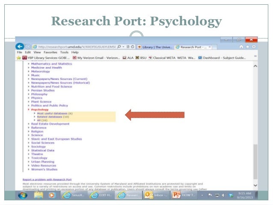
Task: Open Windows Media Player taskbar icon
Action: [x=51, y=195]
